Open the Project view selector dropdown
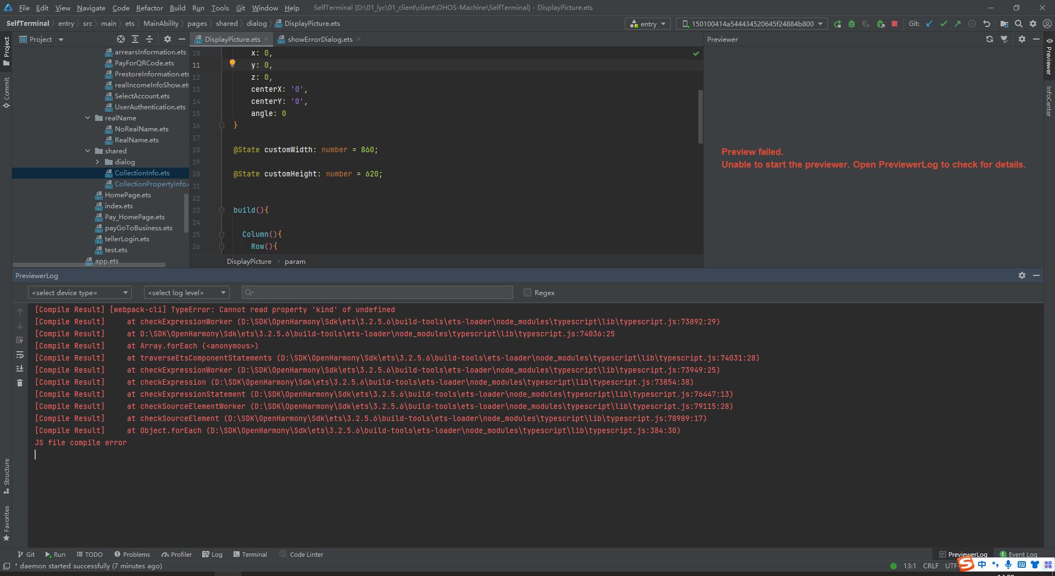The image size is (1055, 576). tap(42, 39)
